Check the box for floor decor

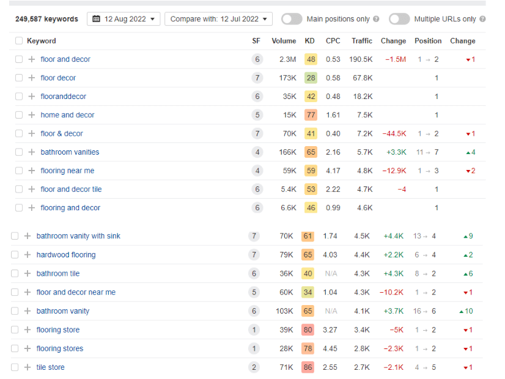[x=19, y=78]
